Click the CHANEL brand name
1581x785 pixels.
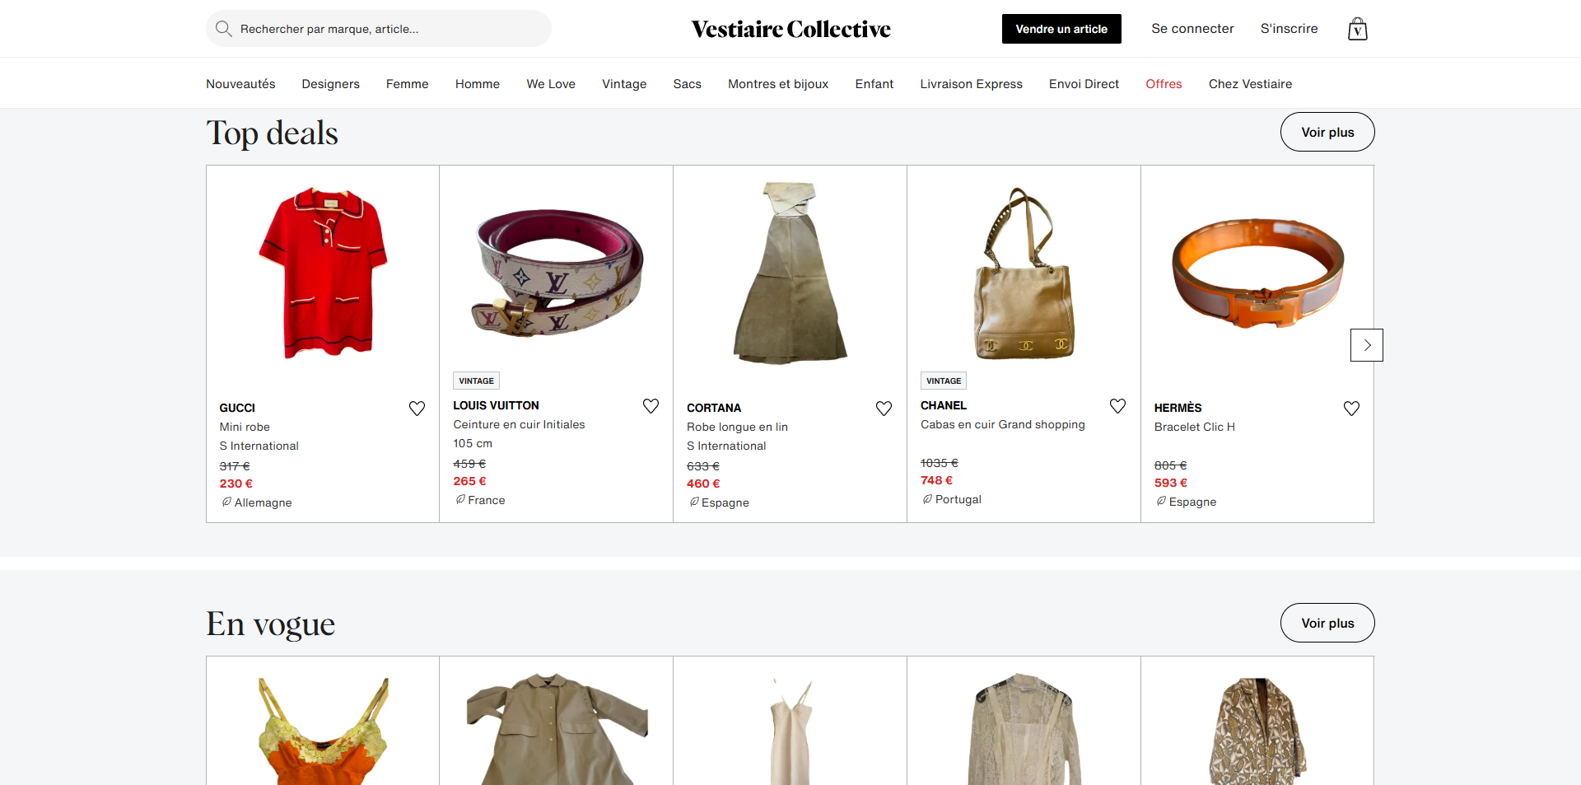[944, 405]
